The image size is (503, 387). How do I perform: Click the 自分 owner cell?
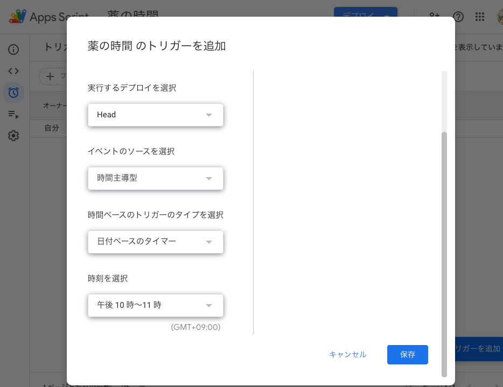(x=52, y=128)
